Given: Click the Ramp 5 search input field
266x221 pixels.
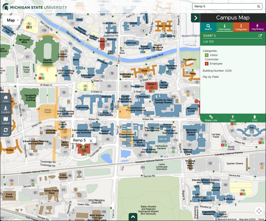Looking at the screenshot, I should pyautogui.click(x=227, y=7).
